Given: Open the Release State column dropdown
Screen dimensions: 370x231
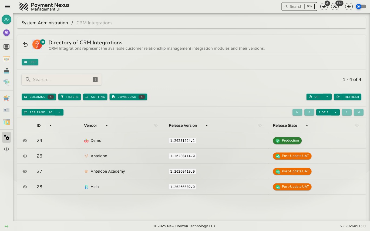Looking at the screenshot, I should pos(307,125).
